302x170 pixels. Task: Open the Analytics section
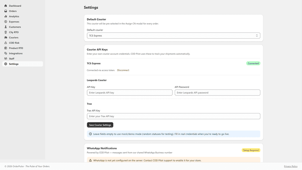(x=23, y=16)
